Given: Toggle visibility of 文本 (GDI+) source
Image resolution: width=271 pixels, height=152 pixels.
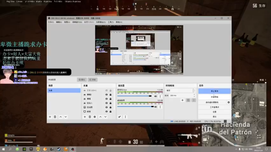Looking at the screenshot, I should click(x=106, y=91).
